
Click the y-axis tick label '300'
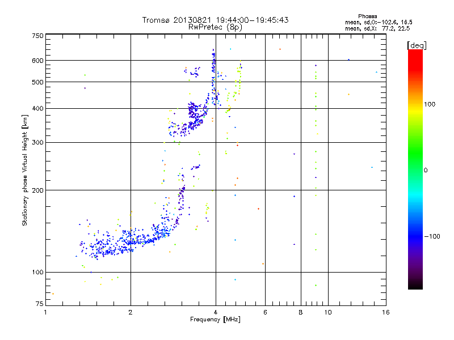point(37,143)
